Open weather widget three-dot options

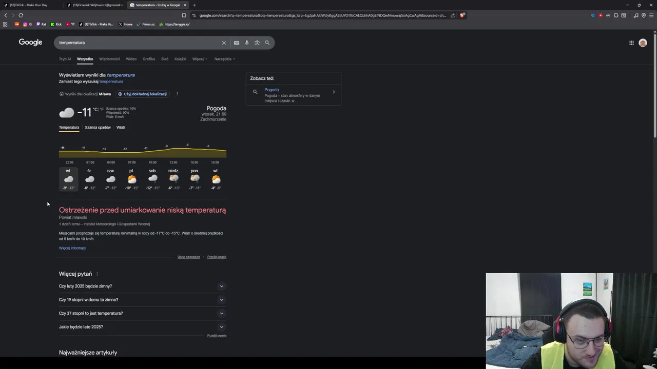pos(177,94)
